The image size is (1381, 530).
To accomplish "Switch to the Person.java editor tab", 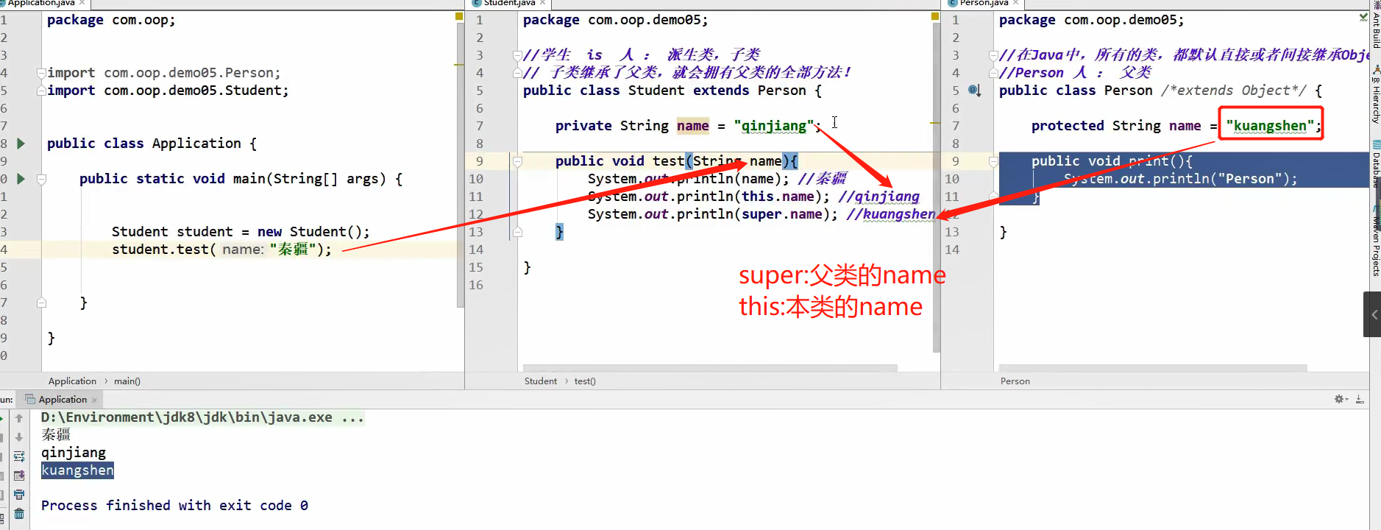I will pyautogui.click(x=984, y=3).
